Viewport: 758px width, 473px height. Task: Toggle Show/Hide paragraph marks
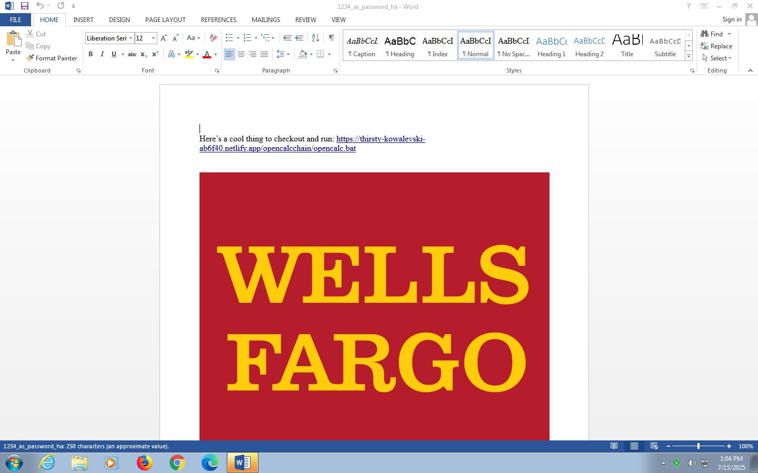[x=331, y=38]
